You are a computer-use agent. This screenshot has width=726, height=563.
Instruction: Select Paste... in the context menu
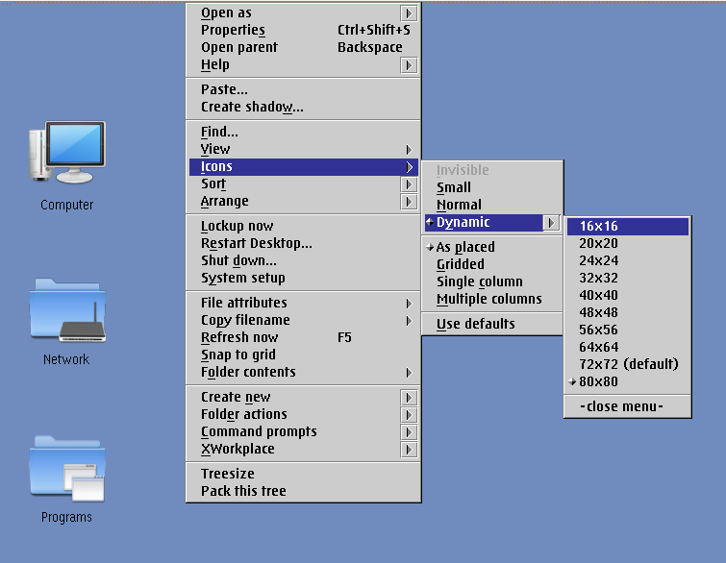304,89
